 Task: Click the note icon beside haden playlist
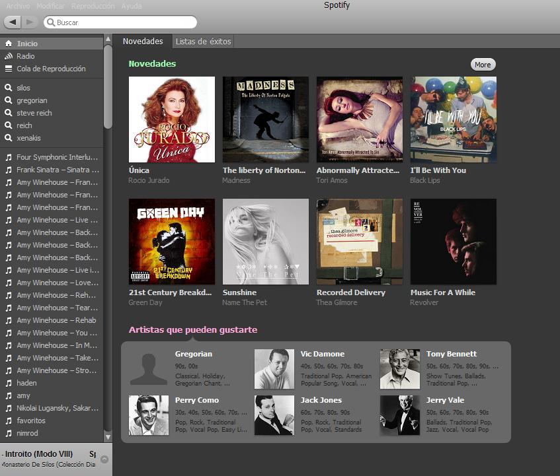tap(9, 383)
